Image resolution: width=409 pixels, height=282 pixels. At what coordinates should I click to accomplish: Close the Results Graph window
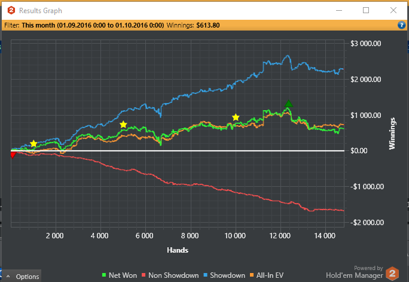[x=393, y=10]
